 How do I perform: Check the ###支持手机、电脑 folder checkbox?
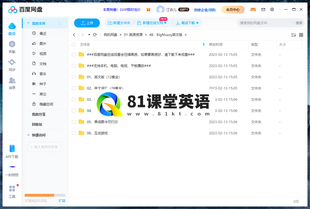pyautogui.click(x=74, y=66)
